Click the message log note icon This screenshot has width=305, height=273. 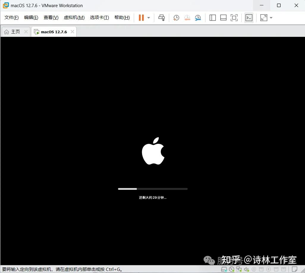(295, 269)
